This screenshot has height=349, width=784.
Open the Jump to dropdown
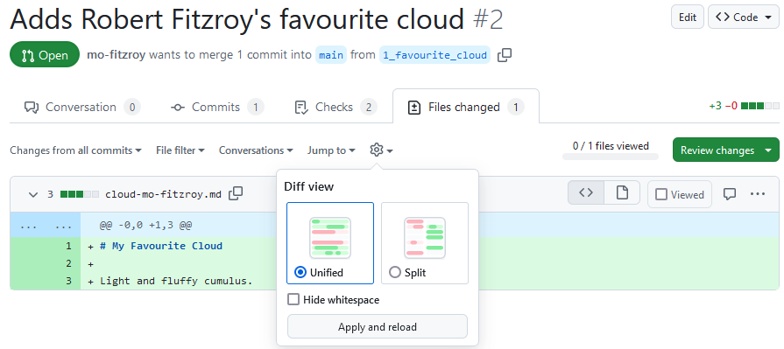[331, 150]
